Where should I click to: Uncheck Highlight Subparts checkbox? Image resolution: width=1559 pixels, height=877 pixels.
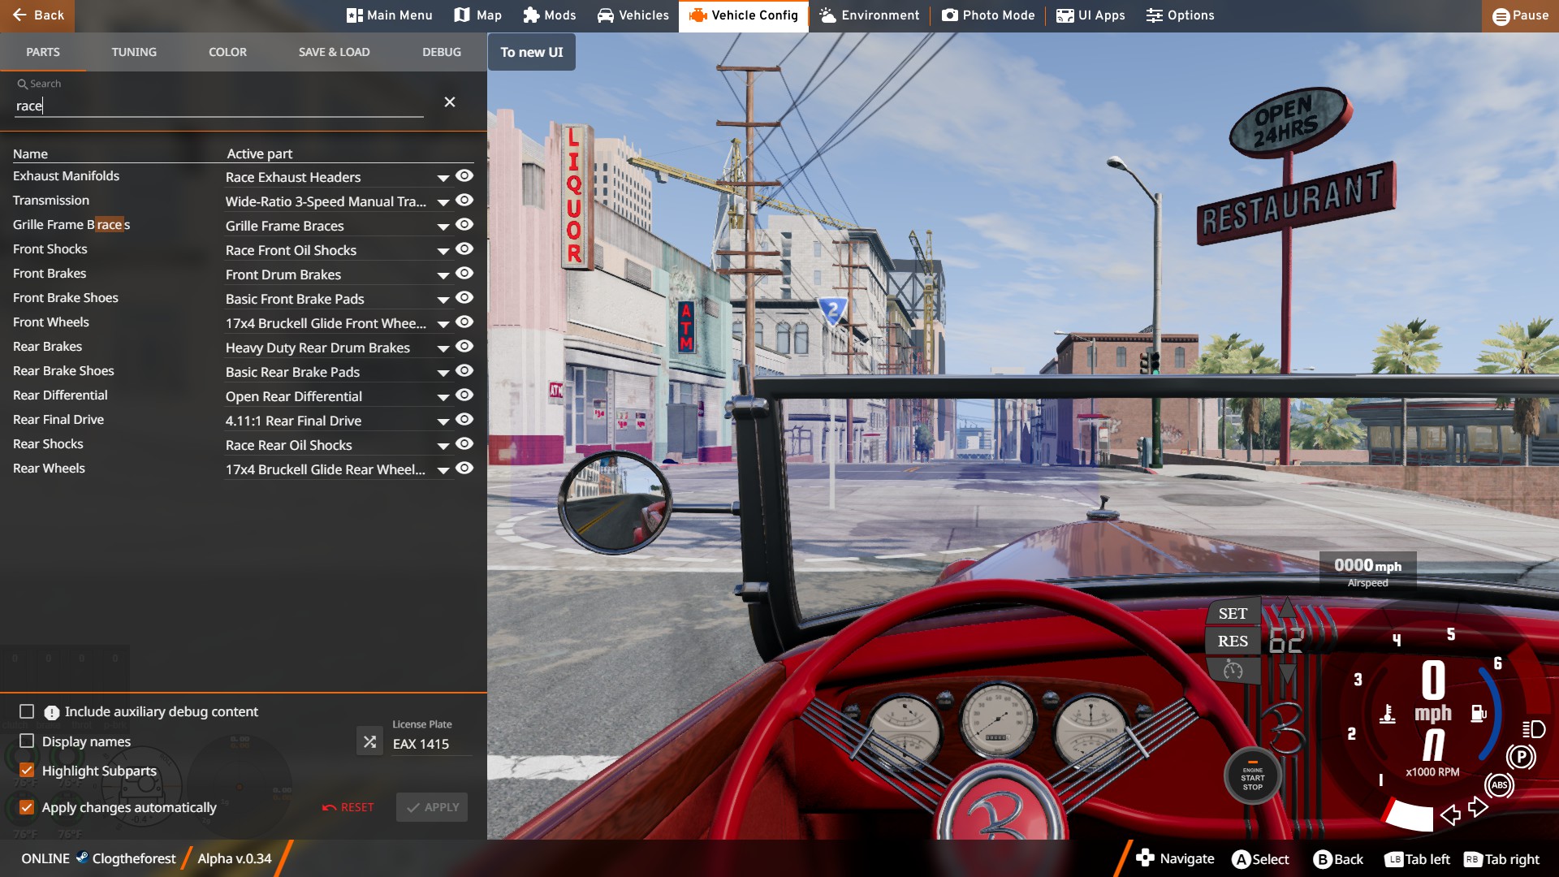point(27,771)
